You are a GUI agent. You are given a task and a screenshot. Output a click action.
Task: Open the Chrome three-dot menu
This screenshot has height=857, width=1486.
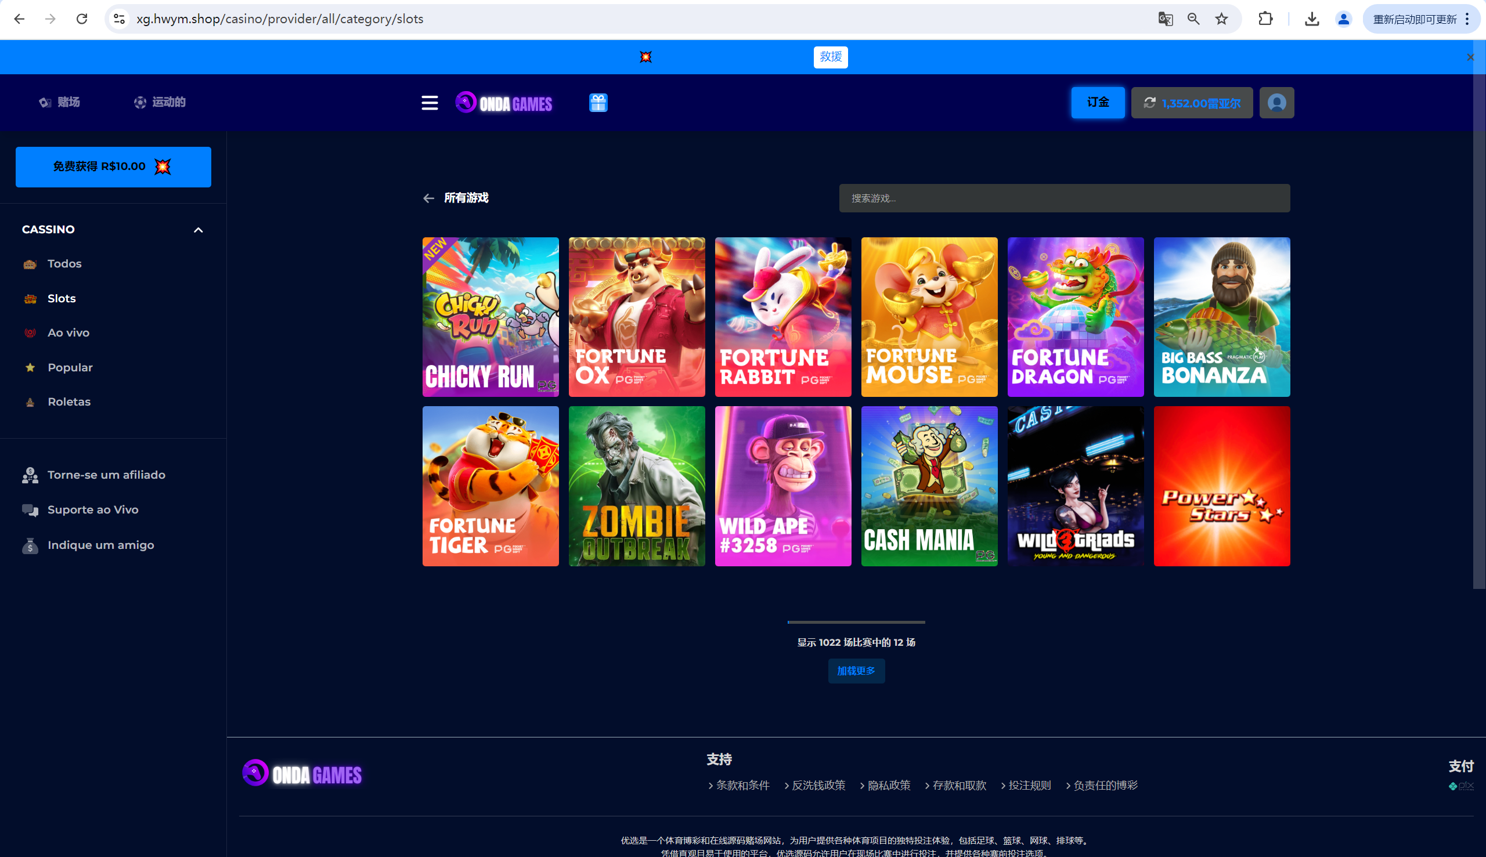pyautogui.click(x=1467, y=19)
